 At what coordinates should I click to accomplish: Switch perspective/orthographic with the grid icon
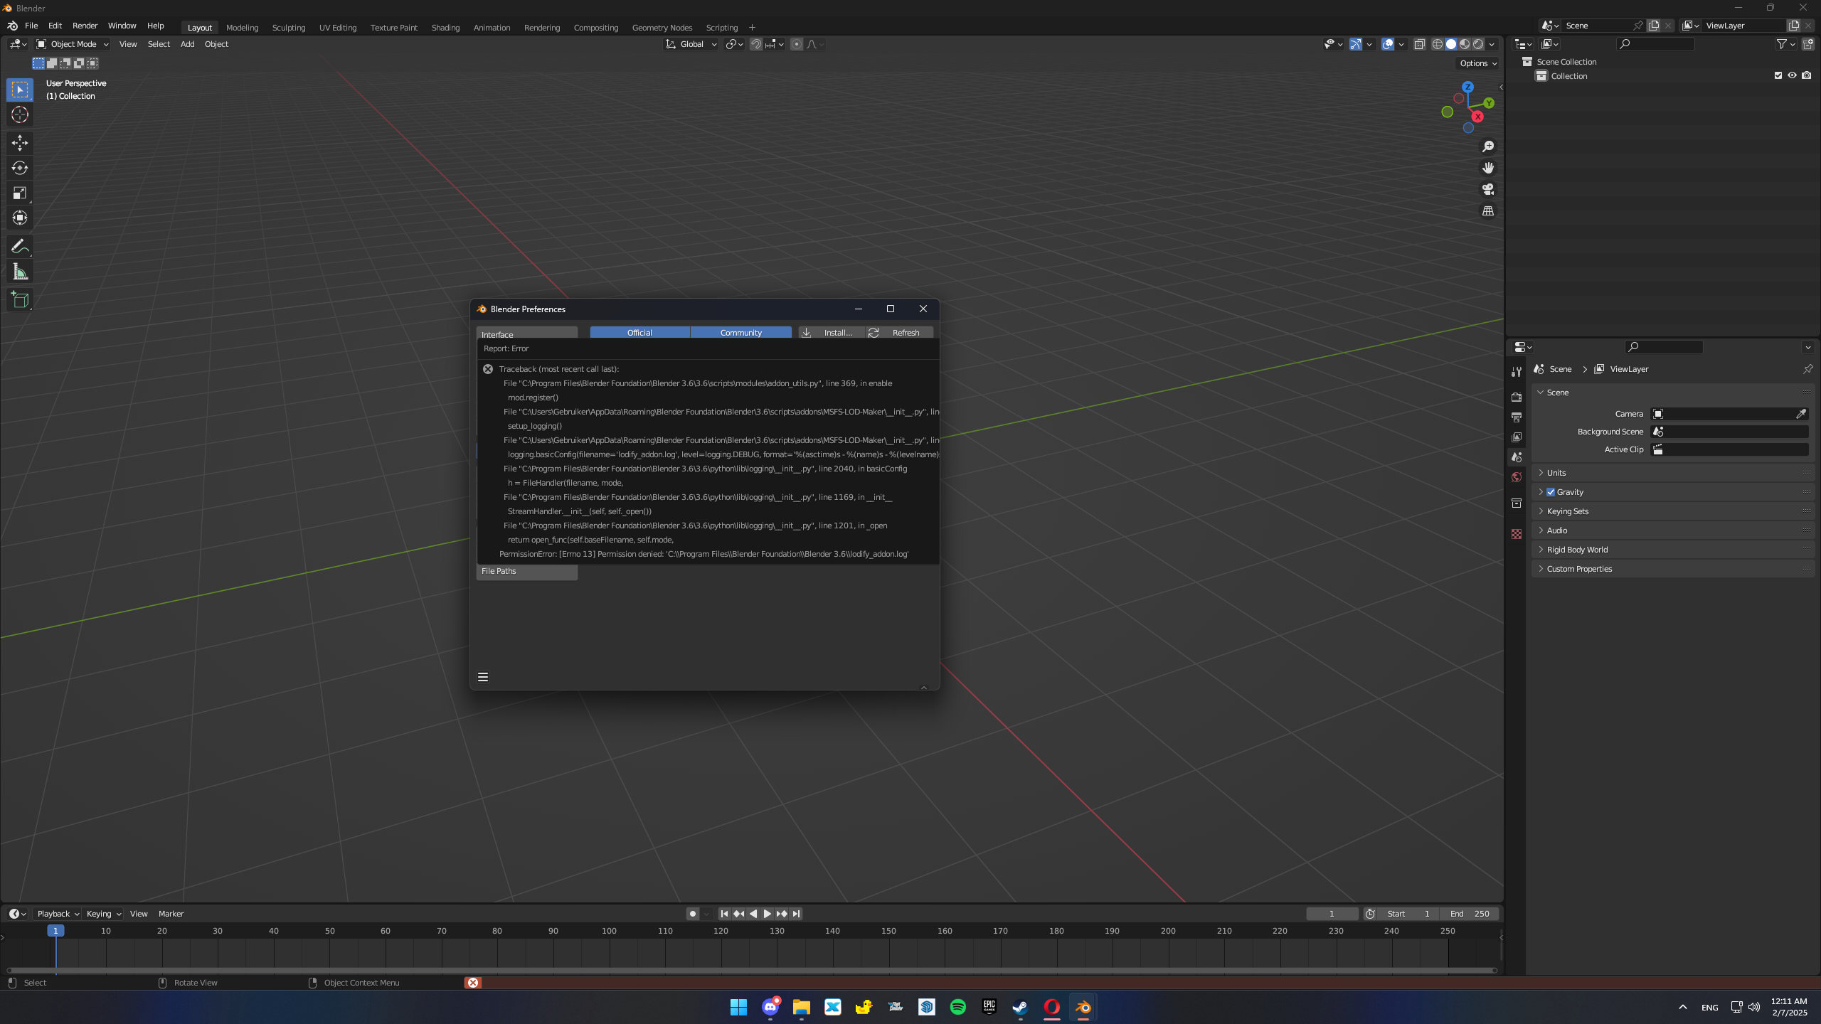pos(1488,211)
